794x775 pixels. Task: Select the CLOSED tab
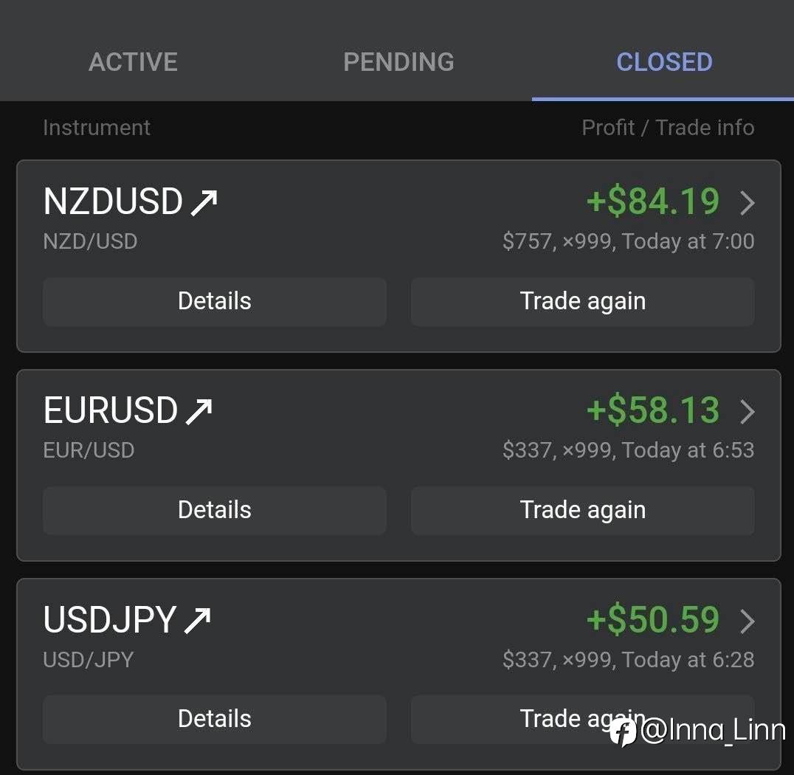(664, 62)
